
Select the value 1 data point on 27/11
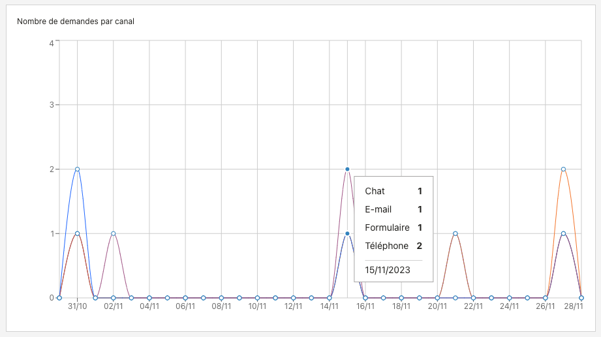(x=563, y=233)
